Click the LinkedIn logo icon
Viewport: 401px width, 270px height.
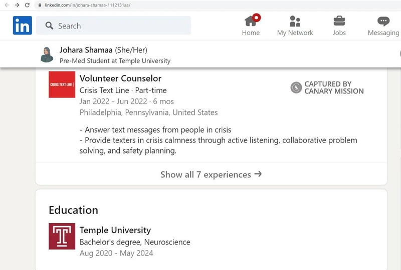23,25
